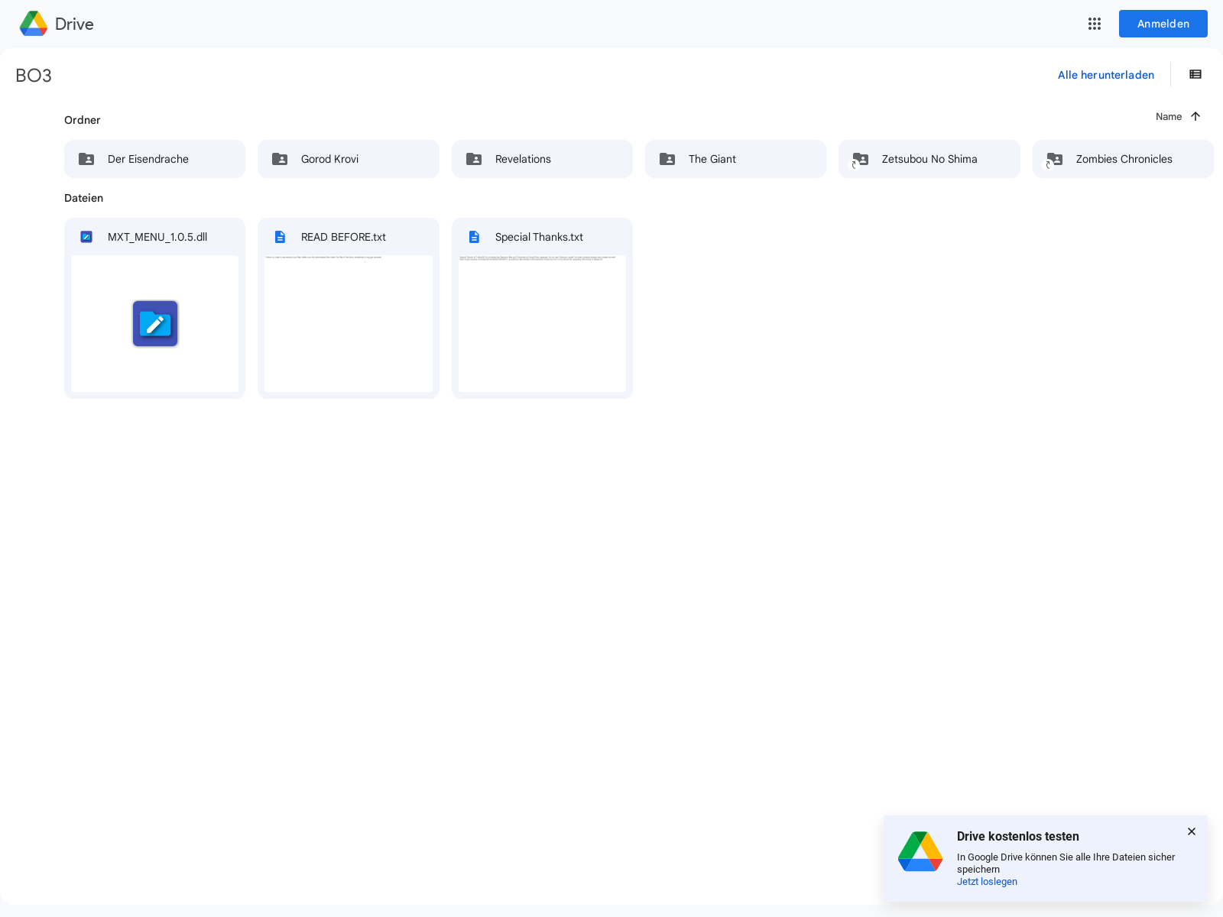The width and height of the screenshot is (1223, 917).
Task: Reverse sort direction arrow next to Name
Action: click(1195, 116)
